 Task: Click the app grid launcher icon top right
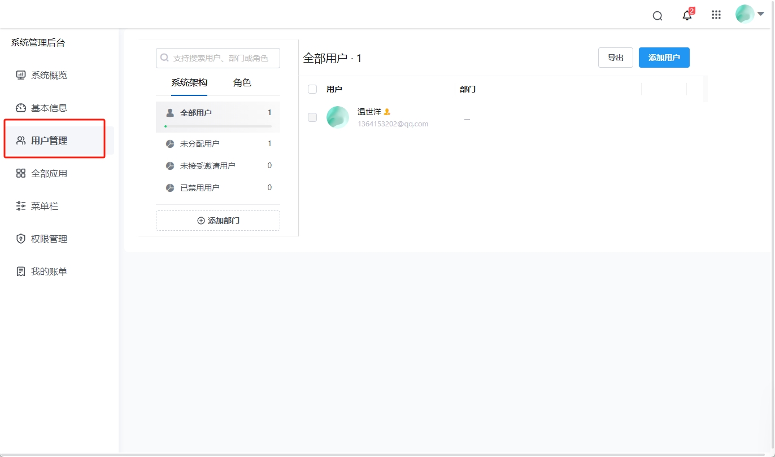716,14
